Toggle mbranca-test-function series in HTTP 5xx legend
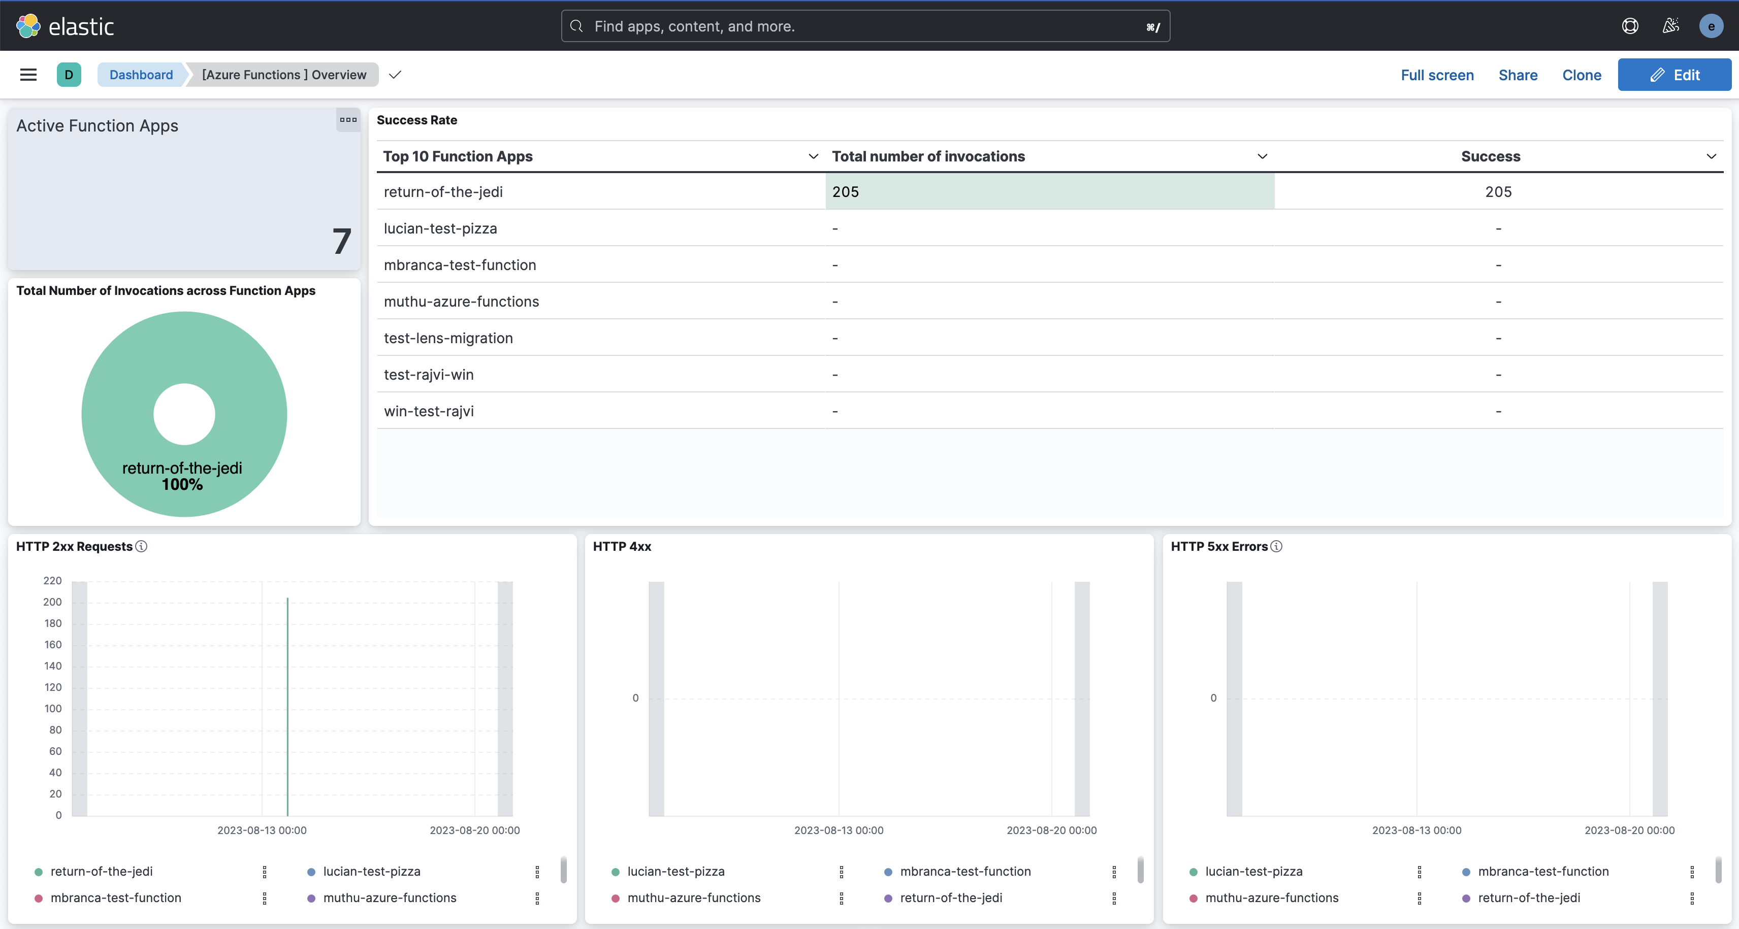The height and width of the screenshot is (929, 1739). coord(1543,871)
